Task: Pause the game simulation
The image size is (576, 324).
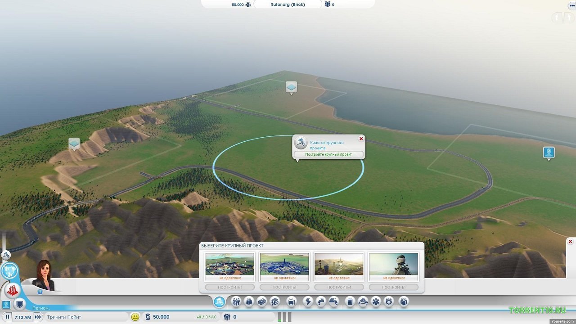Action: click(8, 317)
